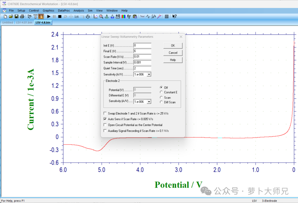Open the Sensitivity (A/V) dropdown
The image size is (298, 203).
point(149,74)
